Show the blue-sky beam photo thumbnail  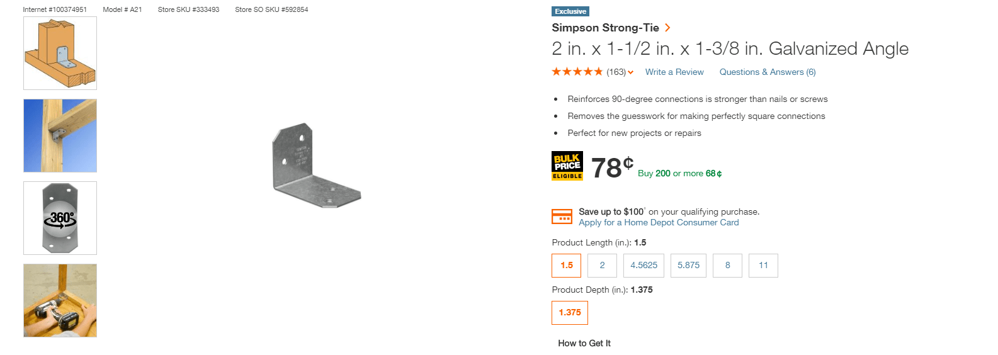click(60, 136)
